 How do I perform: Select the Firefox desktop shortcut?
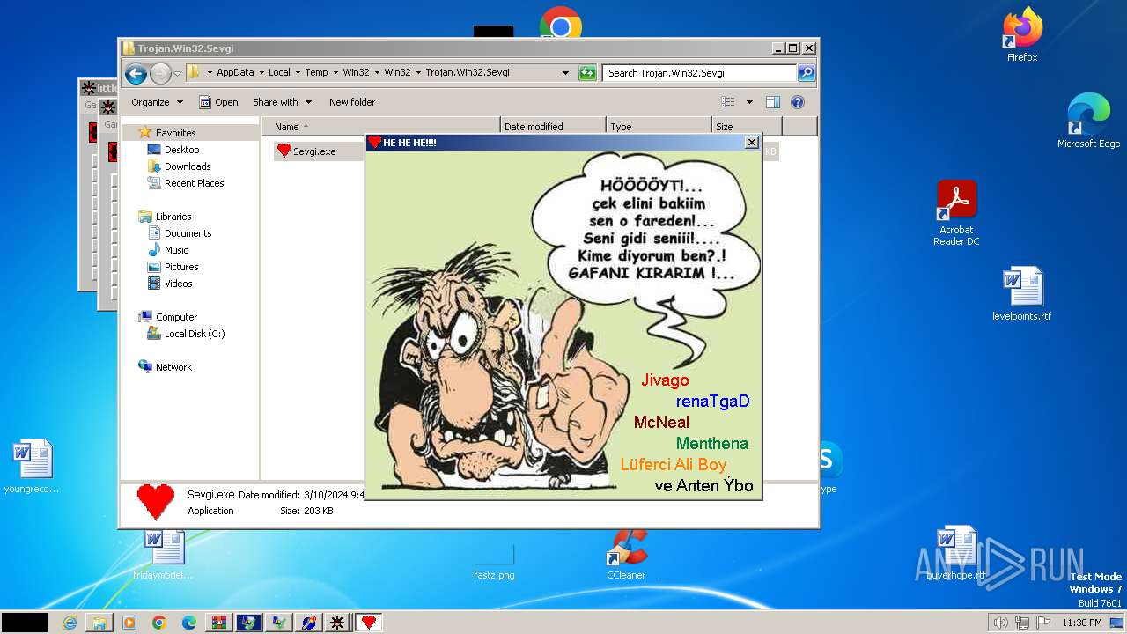pyautogui.click(x=1022, y=35)
